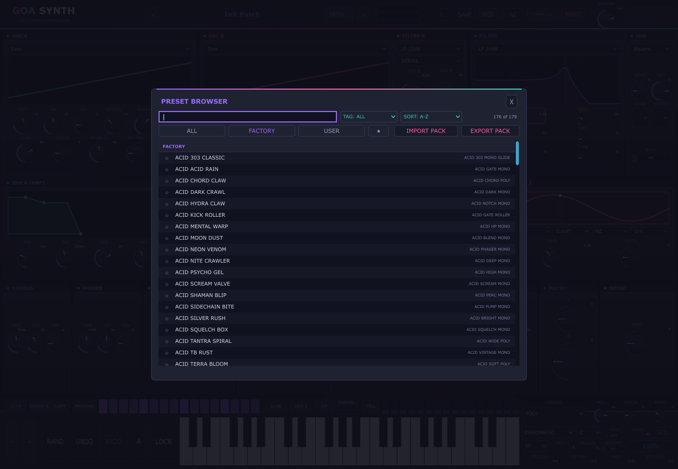Favorite the ACID 303 CLASSIC preset star
The height and width of the screenshot is (469, 678).
click(167, 158)
